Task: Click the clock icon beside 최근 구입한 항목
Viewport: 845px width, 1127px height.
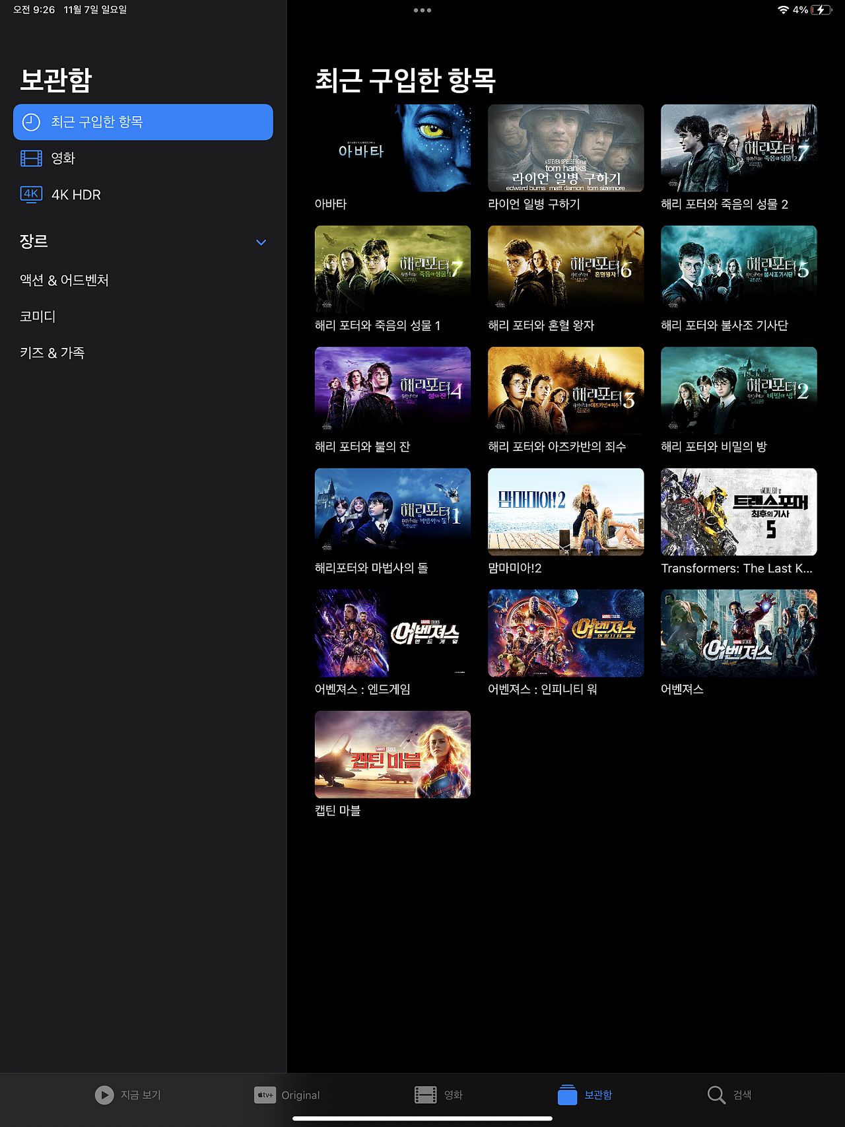Action: pos(31,122)
